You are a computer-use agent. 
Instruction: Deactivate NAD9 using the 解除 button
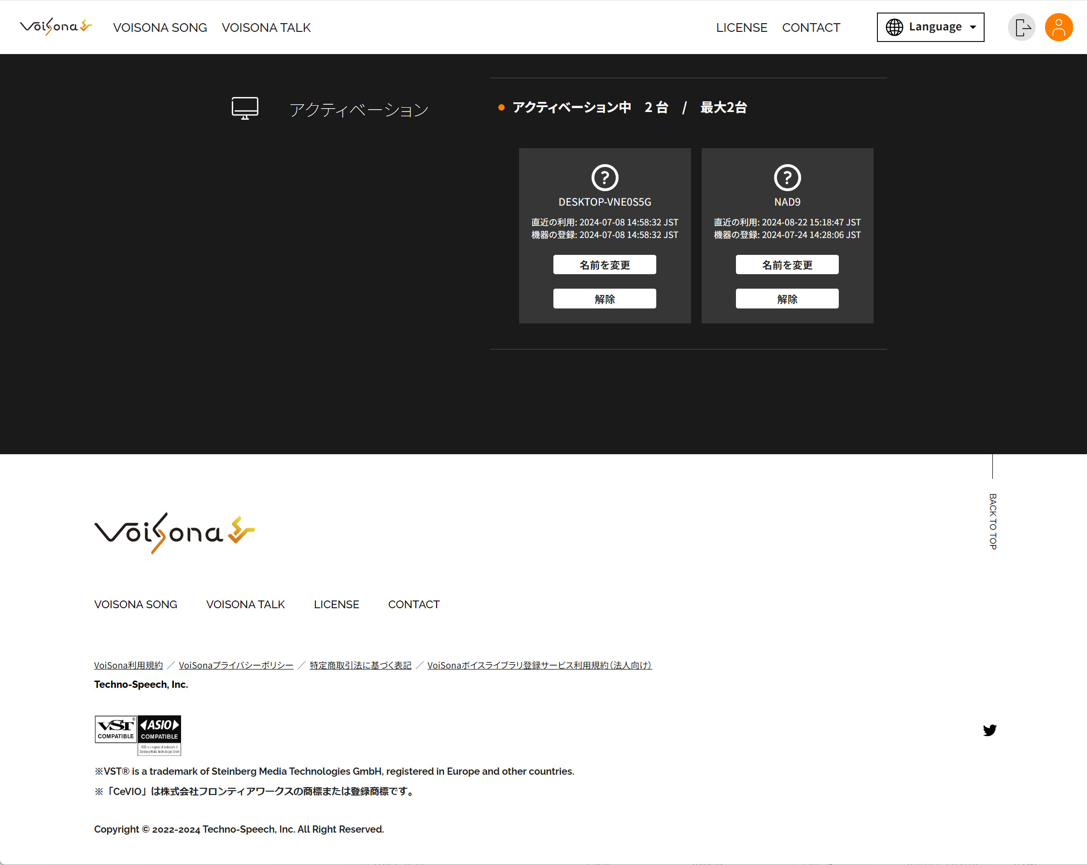(787, 299)
